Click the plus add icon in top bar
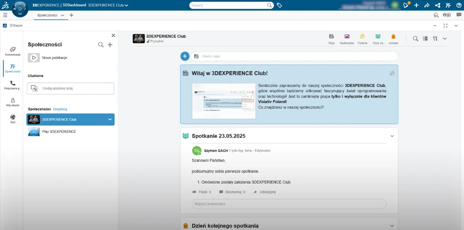The height and width of the screenshot is (230, 464). (416, 5)
